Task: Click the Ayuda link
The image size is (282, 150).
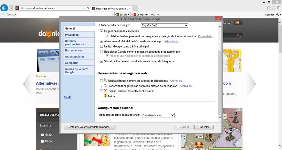Action: coord(67,97)
